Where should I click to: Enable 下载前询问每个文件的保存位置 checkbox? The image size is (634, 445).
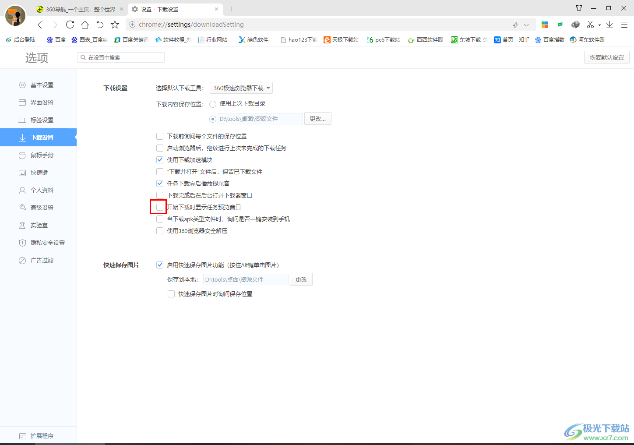(x=160, y=136)
